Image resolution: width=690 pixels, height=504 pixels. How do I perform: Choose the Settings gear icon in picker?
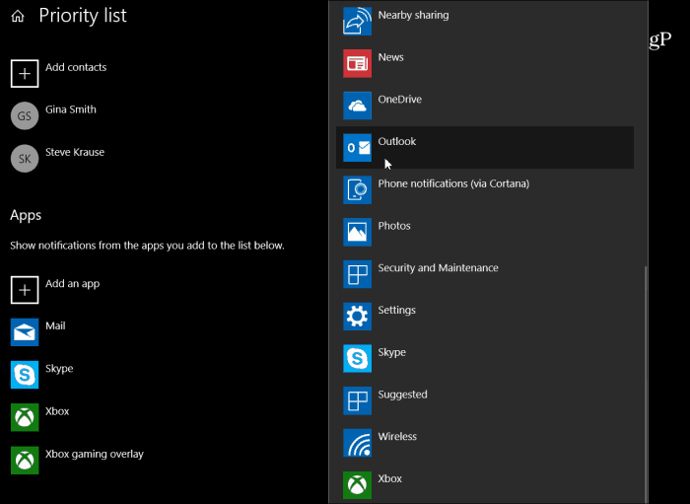point(357,317)
